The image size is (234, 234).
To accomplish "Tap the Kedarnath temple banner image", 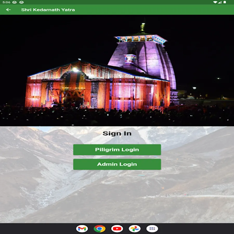I will [117, 70].
